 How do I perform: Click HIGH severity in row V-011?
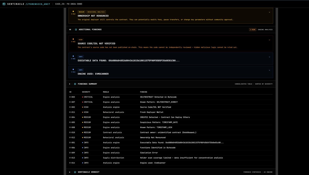tap(85, 112)
